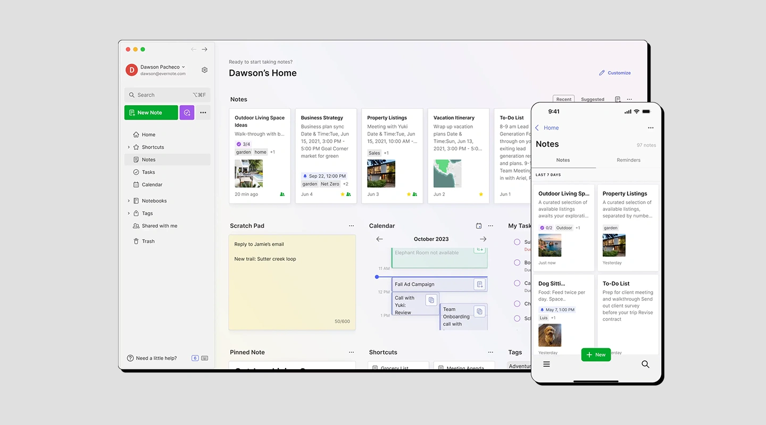Click the current-time line in the Calendar

tap(431, 277)
